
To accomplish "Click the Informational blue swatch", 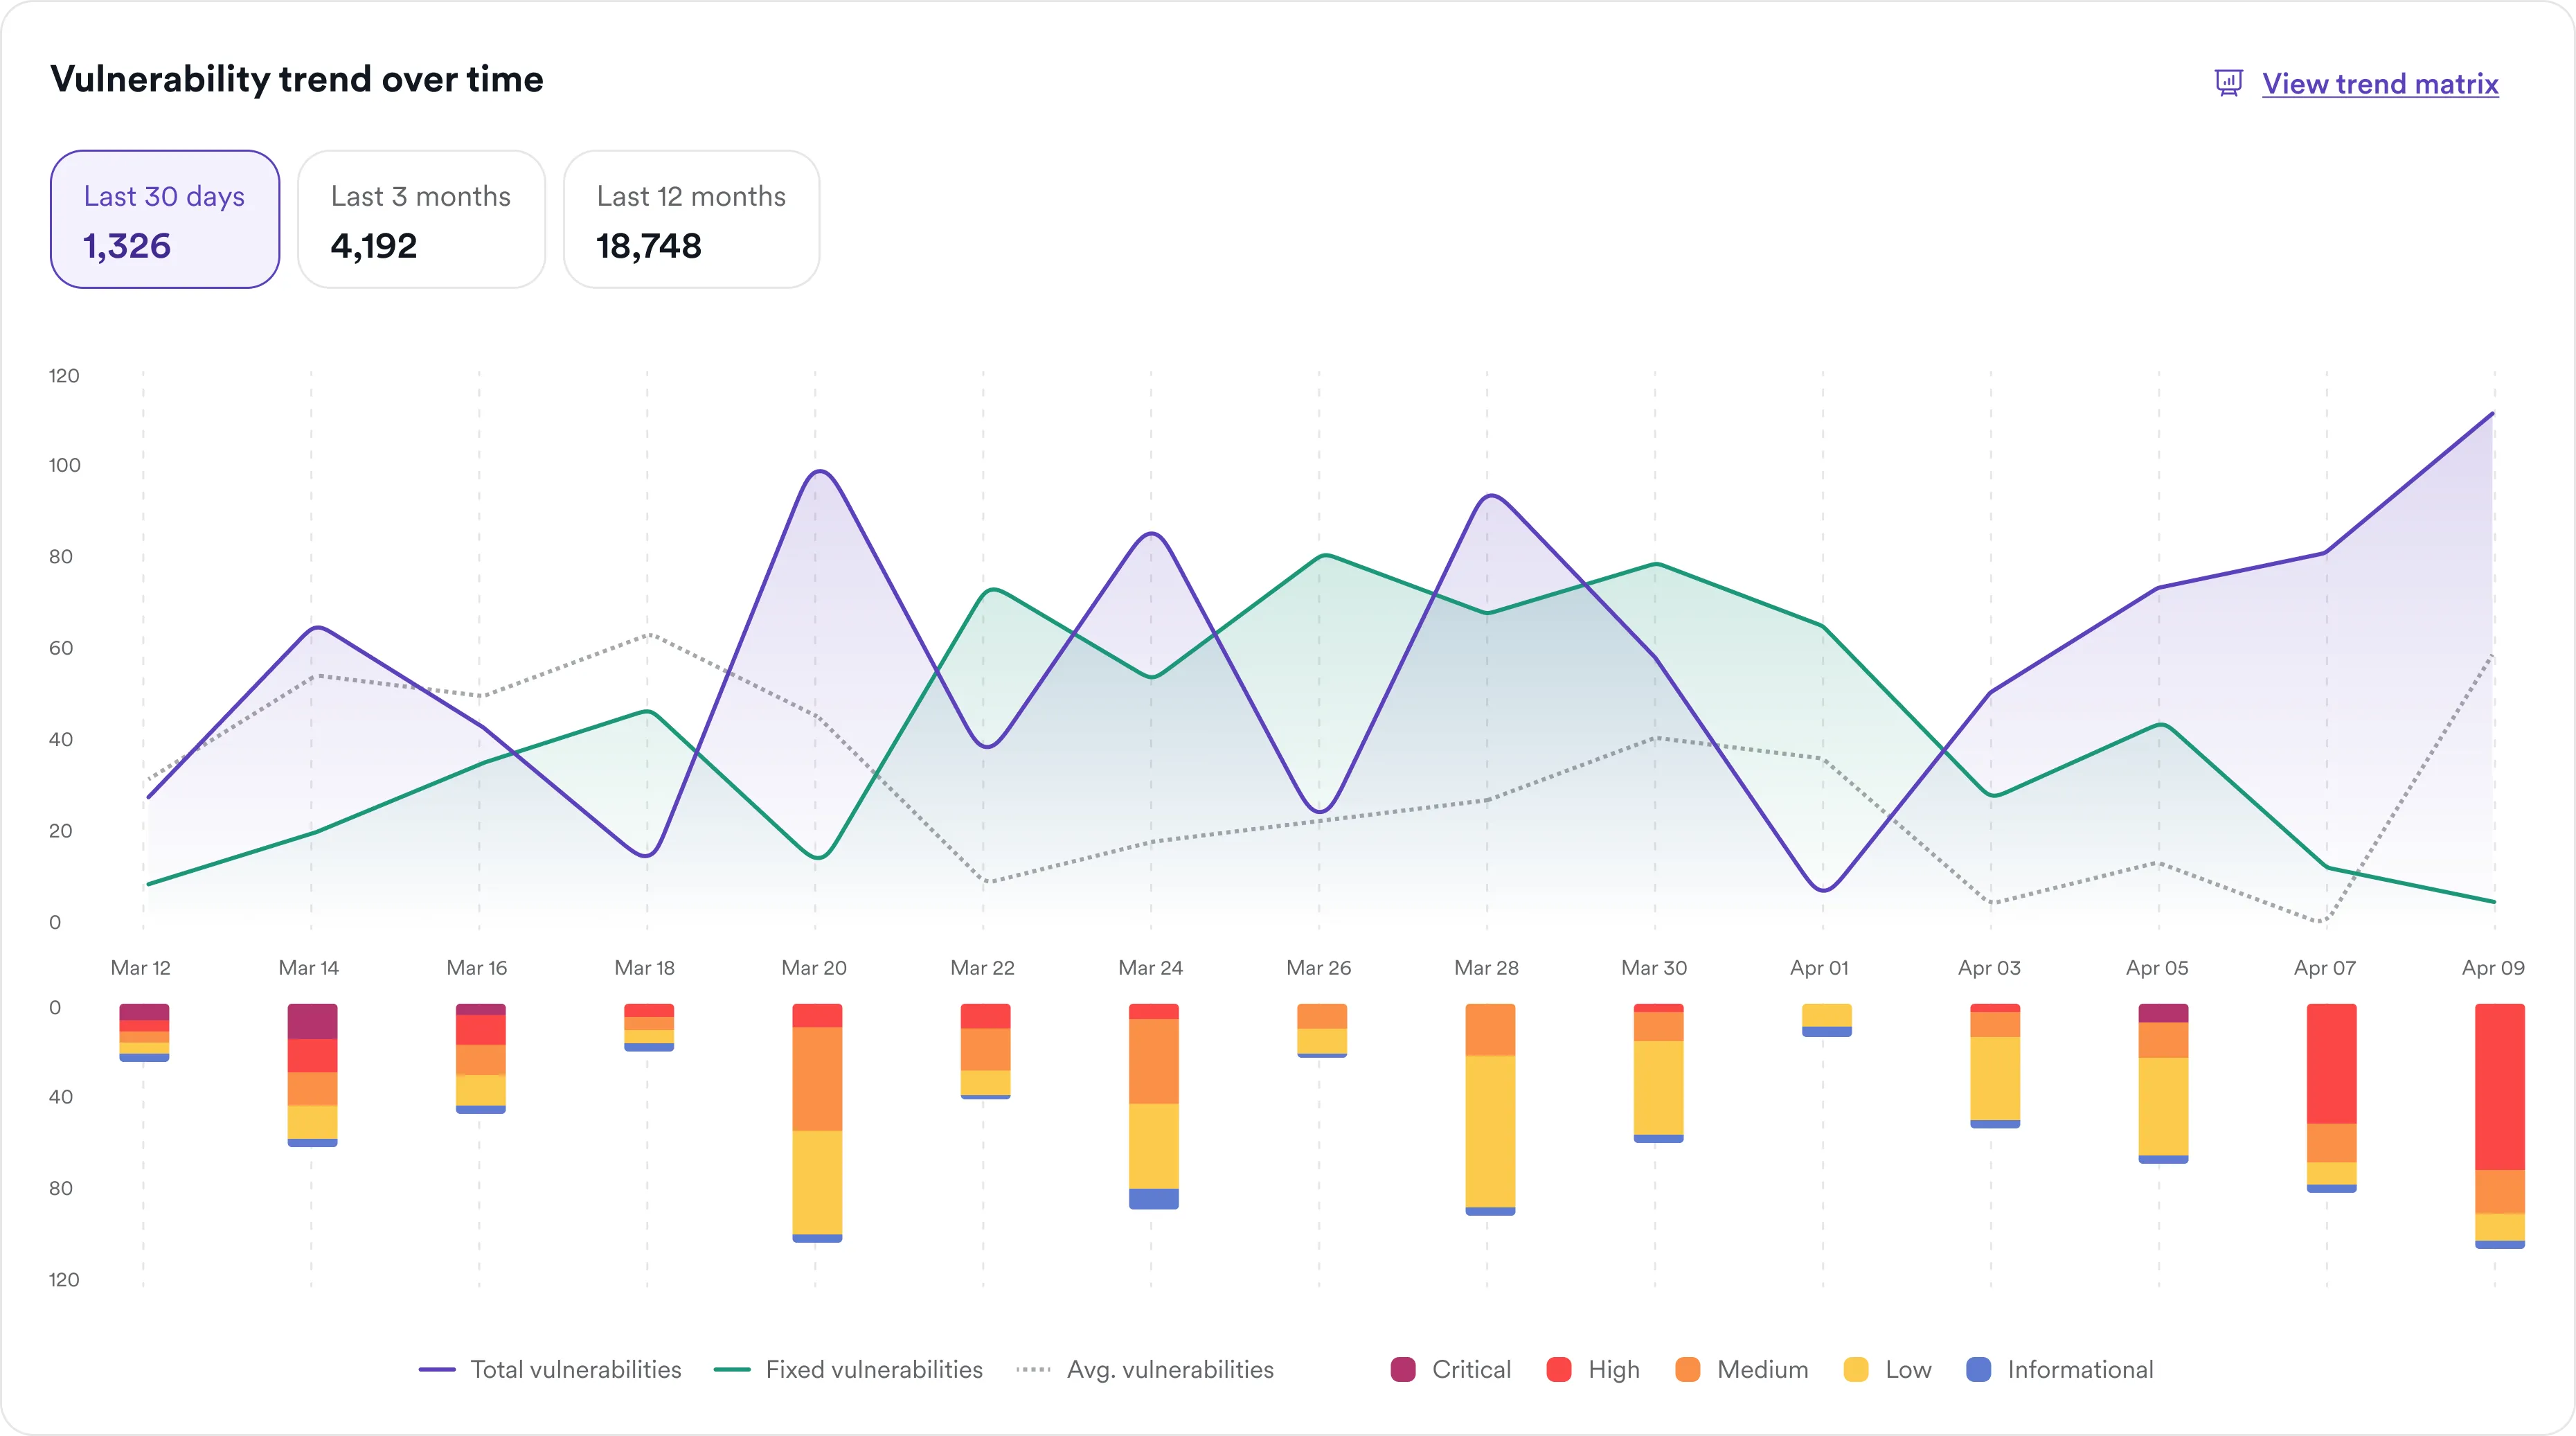I will pyautogui.click(x=1978, y=1369).
